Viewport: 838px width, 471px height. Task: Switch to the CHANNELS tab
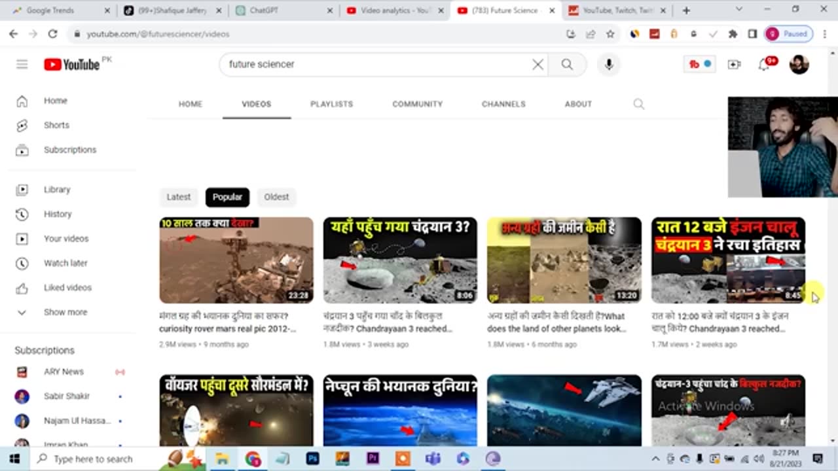[x=503, y=104]
